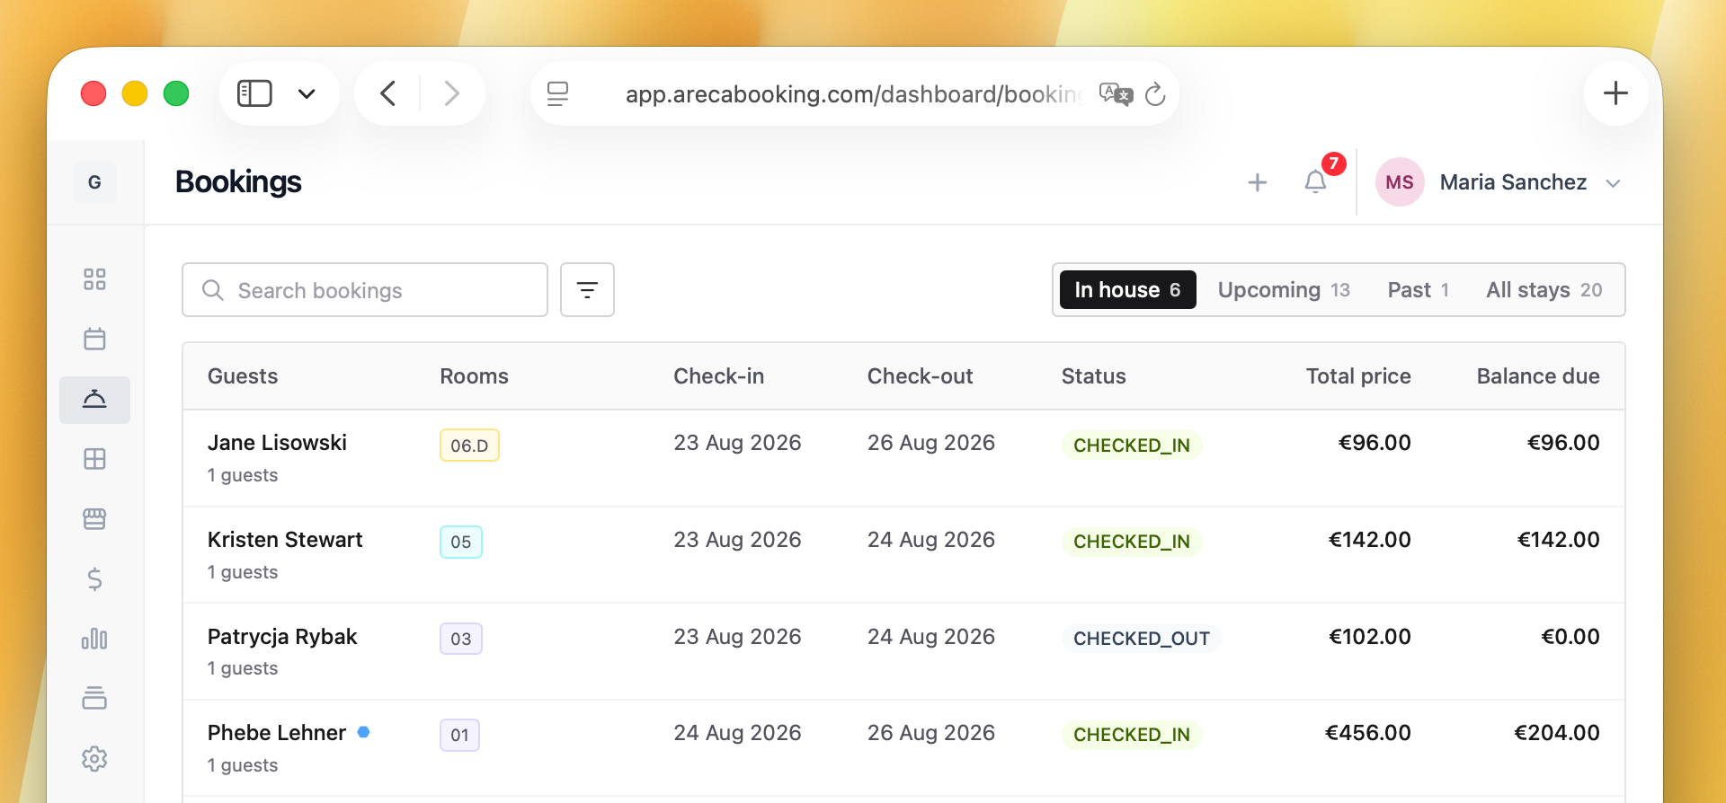Click CHECKED_IN status for Phebe Lehner

tap(1132, 735)
